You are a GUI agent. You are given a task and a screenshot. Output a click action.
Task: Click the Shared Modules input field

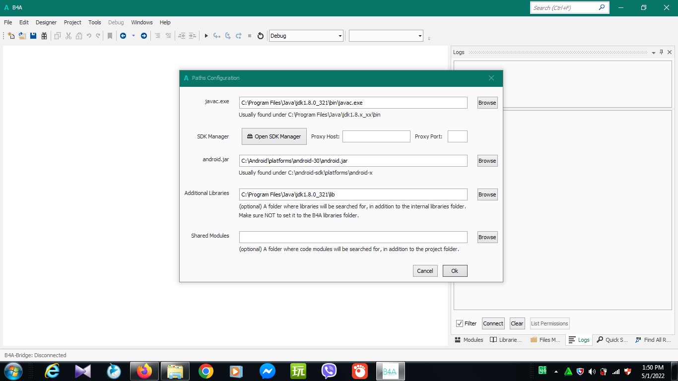click(x=353, y=237)
